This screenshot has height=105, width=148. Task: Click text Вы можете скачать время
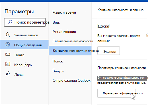119,36
